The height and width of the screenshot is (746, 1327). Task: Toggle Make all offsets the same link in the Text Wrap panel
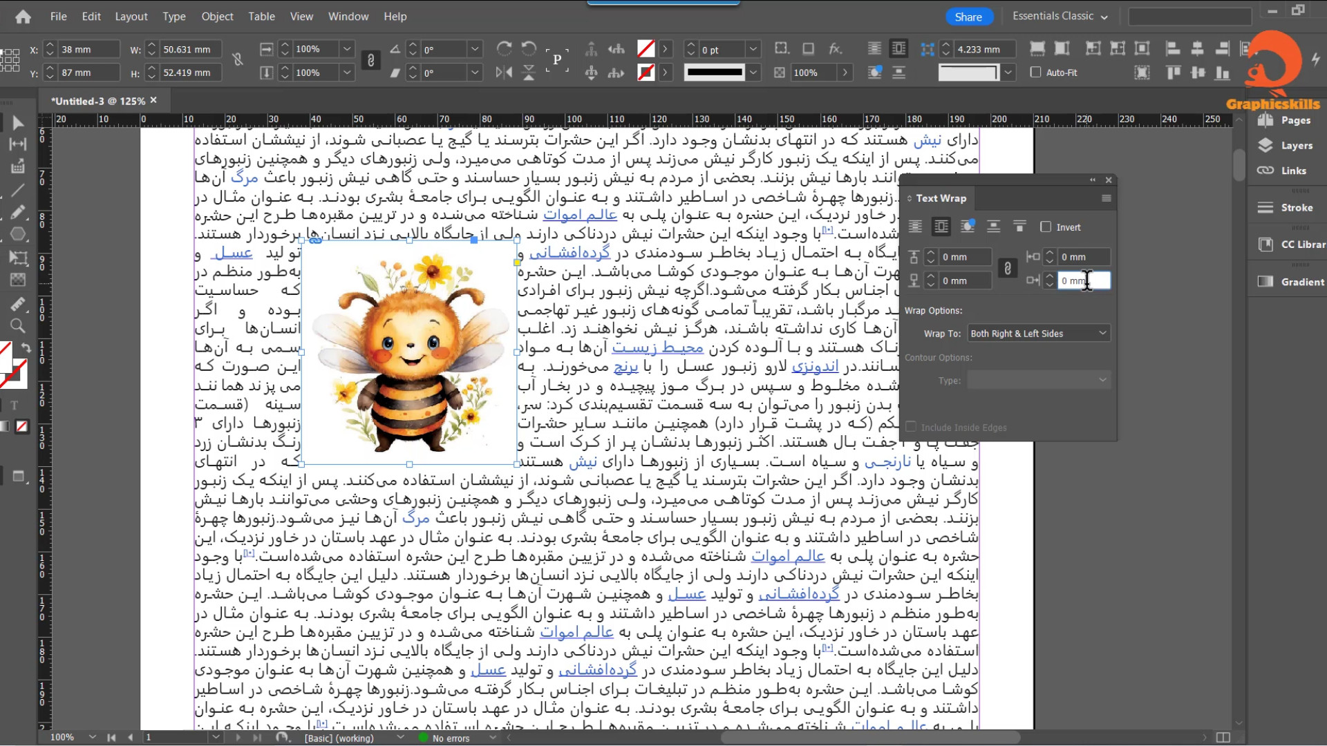(x=1008, y=269)
